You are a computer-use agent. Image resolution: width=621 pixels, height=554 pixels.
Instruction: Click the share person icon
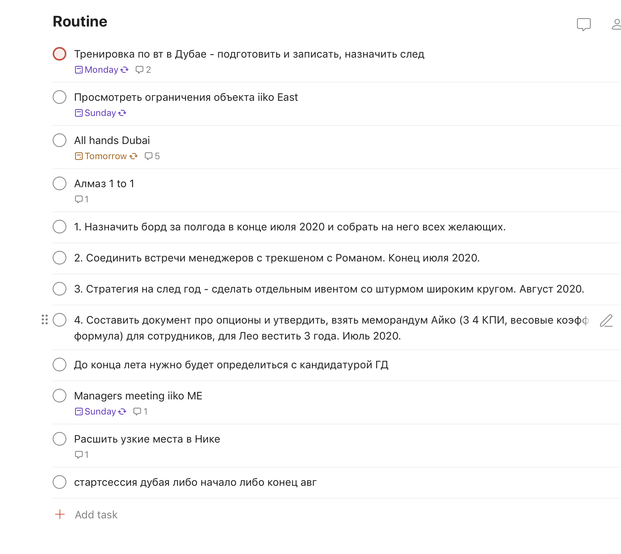(616, 24)
